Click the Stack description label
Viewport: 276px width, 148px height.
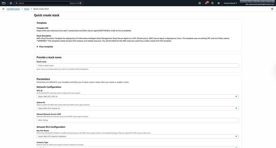pos(44,36)
